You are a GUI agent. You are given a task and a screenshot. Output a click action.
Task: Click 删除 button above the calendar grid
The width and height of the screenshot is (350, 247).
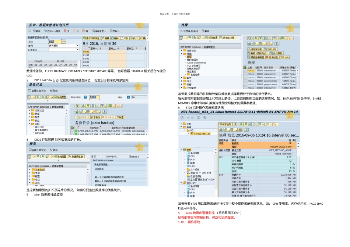point(115,38)
